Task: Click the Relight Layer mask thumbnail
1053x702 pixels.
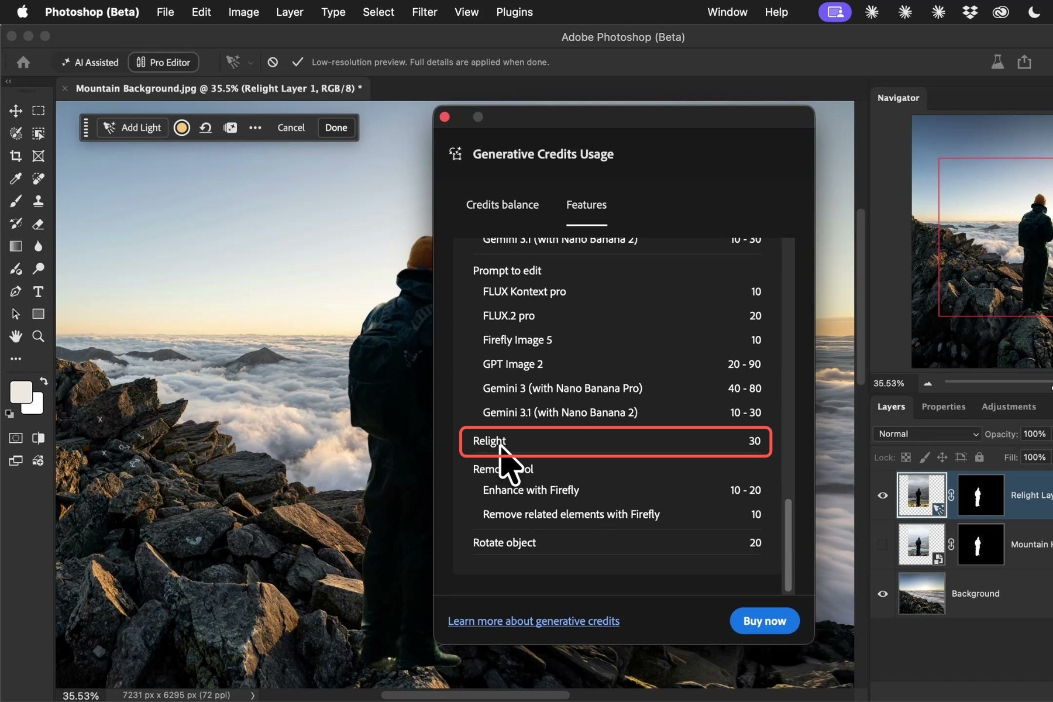Action: pos(980,495)
